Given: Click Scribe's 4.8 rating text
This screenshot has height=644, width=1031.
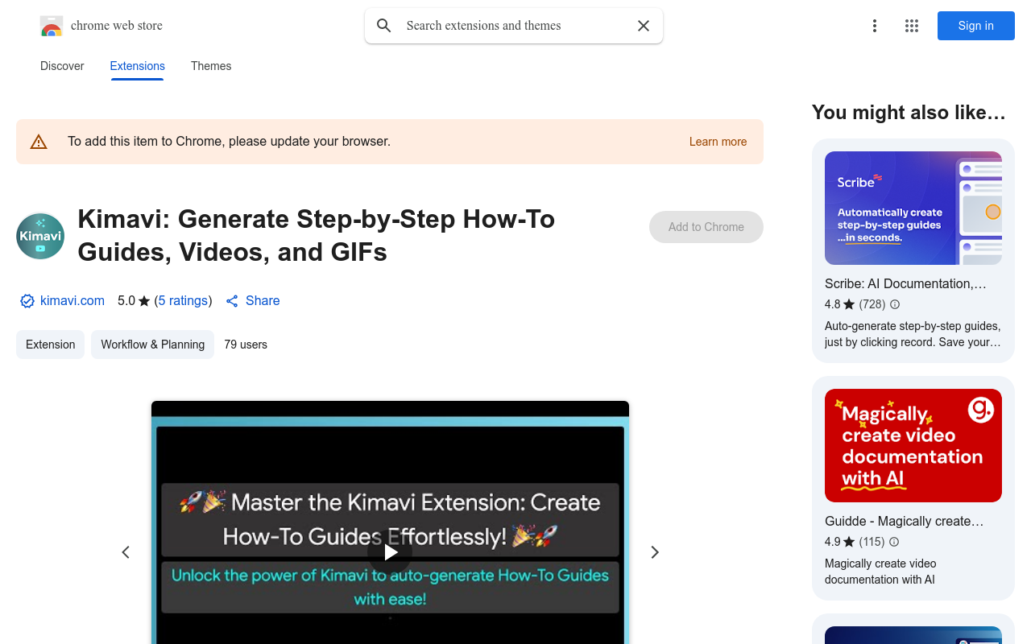Looking at the screenshot, I should tap(839, 304).
